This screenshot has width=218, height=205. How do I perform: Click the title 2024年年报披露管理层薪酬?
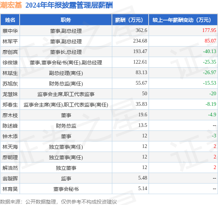click(x=69, y=5)
